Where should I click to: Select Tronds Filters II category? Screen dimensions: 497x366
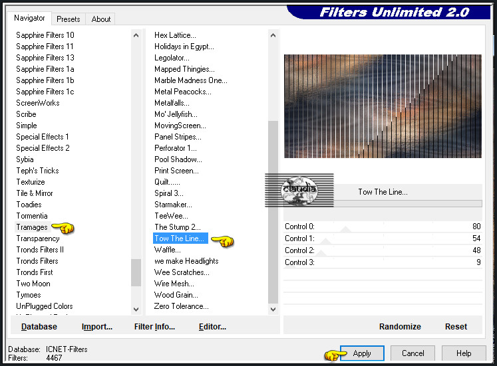(40, 250)
